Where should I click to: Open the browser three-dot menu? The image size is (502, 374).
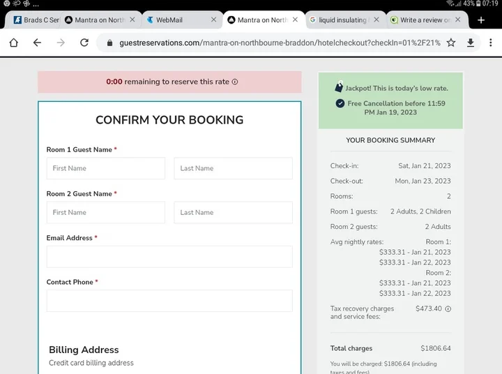click(491, 43)
